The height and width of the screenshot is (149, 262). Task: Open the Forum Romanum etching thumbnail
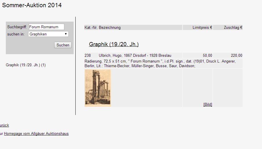pyautogui.click(x=98, y=88)
